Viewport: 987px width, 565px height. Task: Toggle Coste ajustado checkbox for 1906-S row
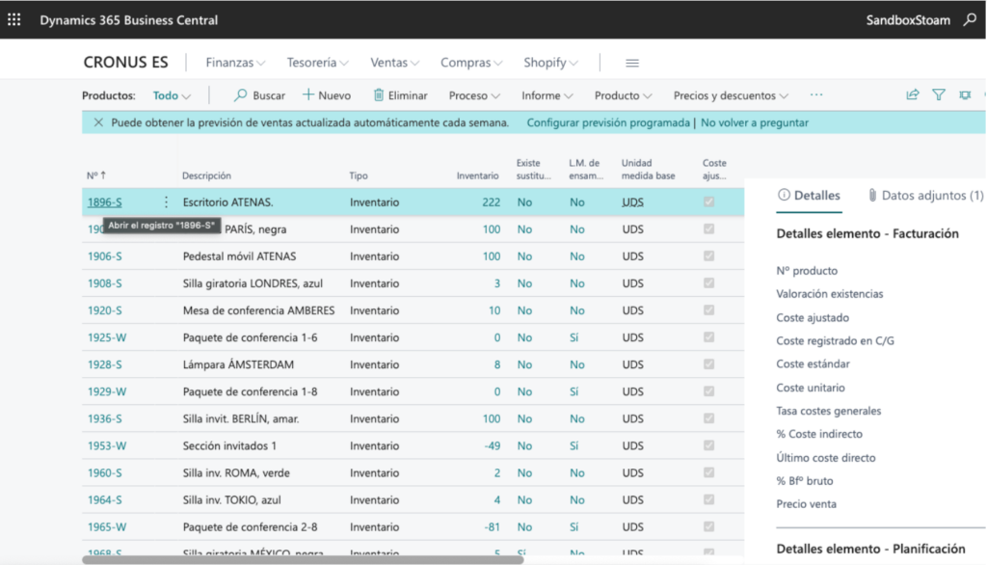[x=708, y=256]
